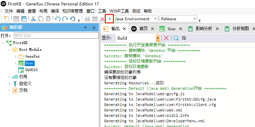Viewport: 255px width, 127px height.
Task: Open the 编译 menu
Action: coord(55,11)
